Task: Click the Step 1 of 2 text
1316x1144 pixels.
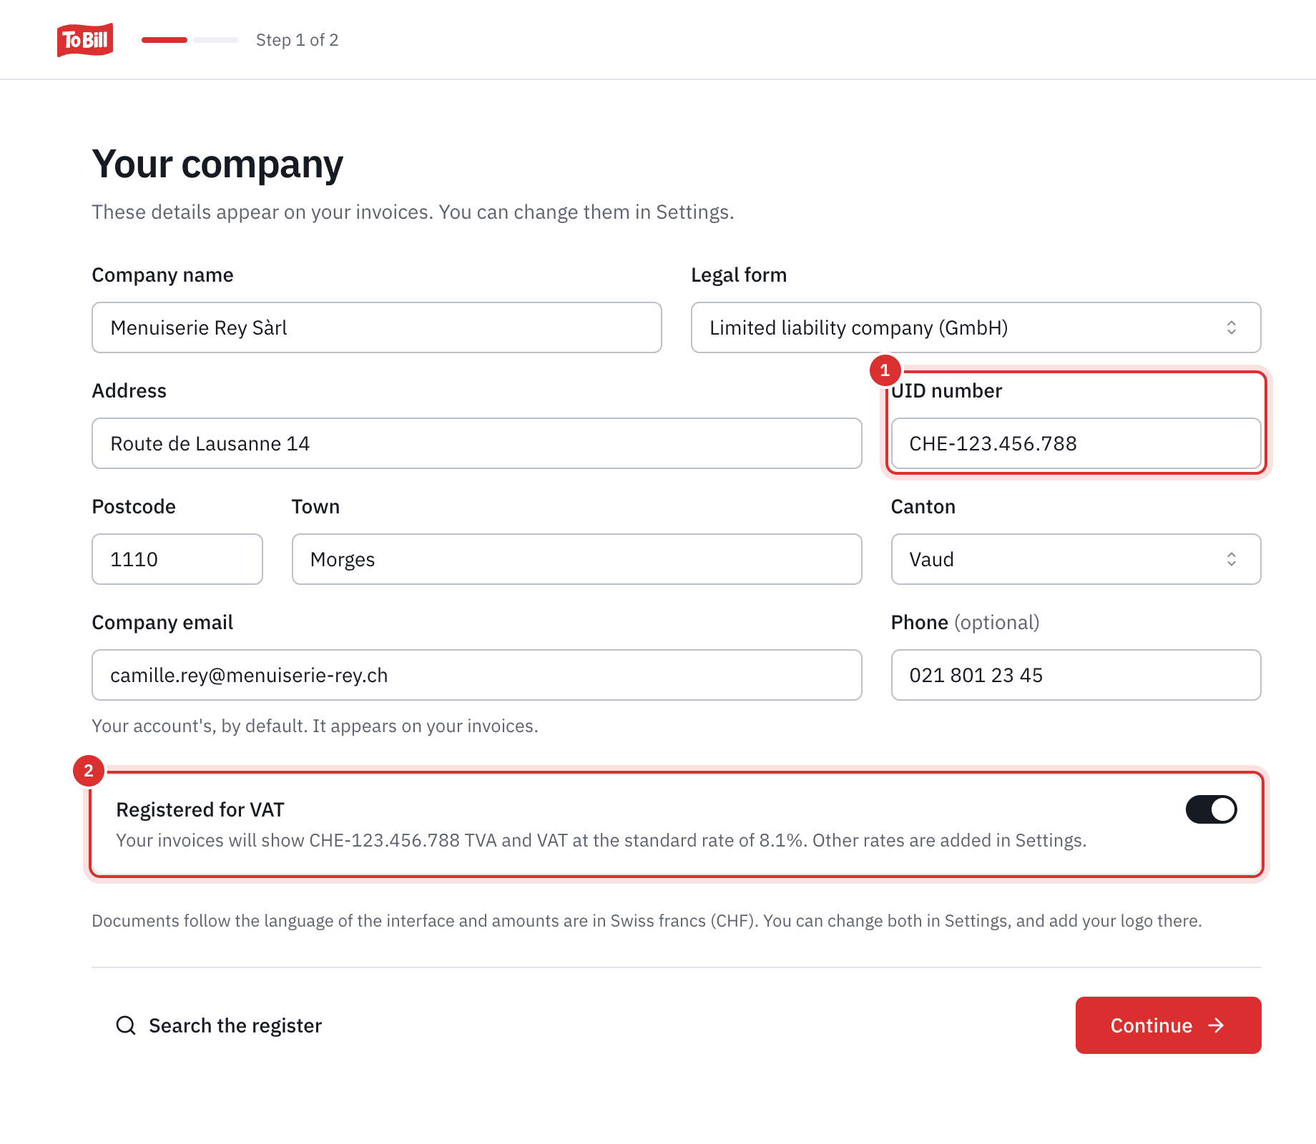Action: (298, 40)
